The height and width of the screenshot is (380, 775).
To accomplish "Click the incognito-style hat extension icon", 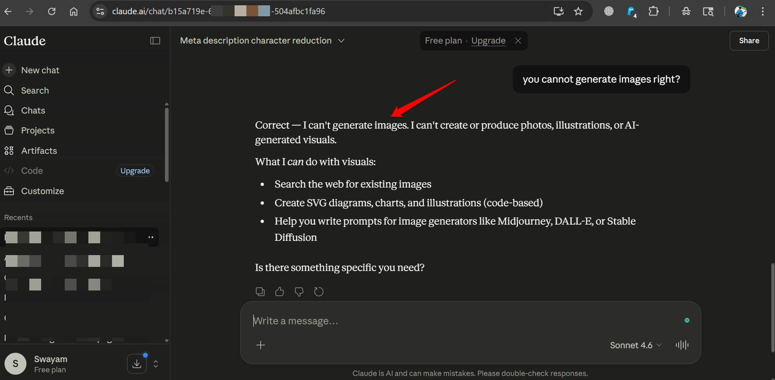I will coord(686,11).
